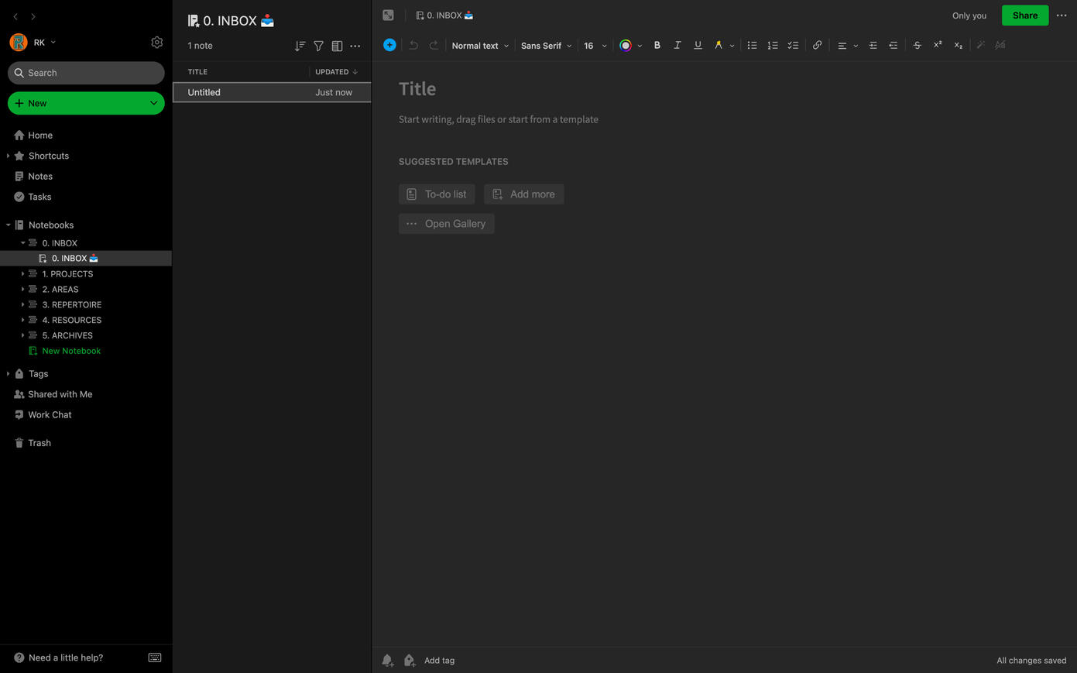Insert a checklist from the toolbar

[x=793, y=45]
